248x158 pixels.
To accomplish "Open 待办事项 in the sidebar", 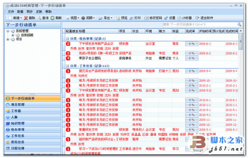I will (33, 130).
